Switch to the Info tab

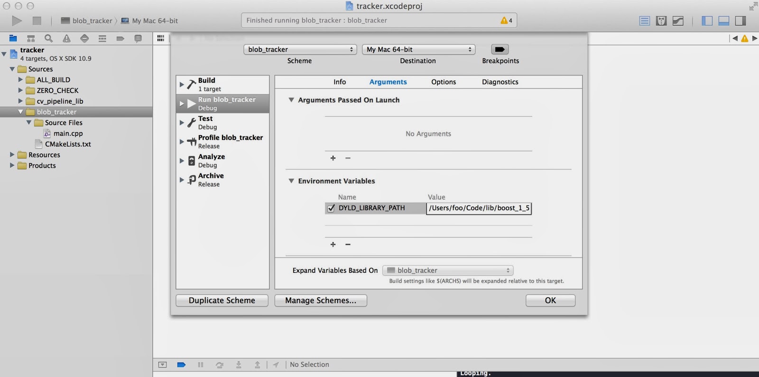click(340, 82)
